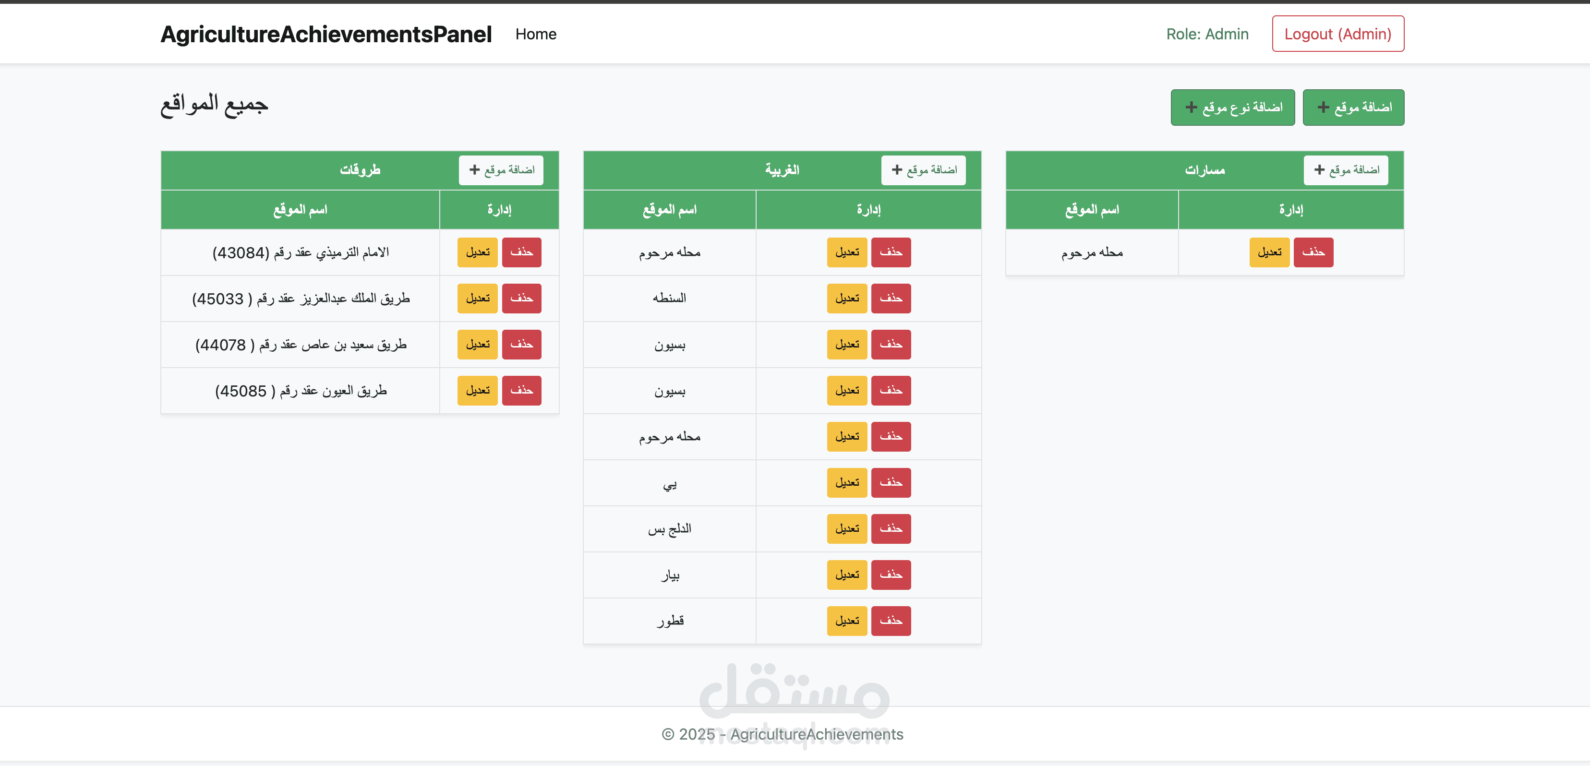Delete the يي location row
The height and width of the screenshot is (766, 1590).
point(890,482)
